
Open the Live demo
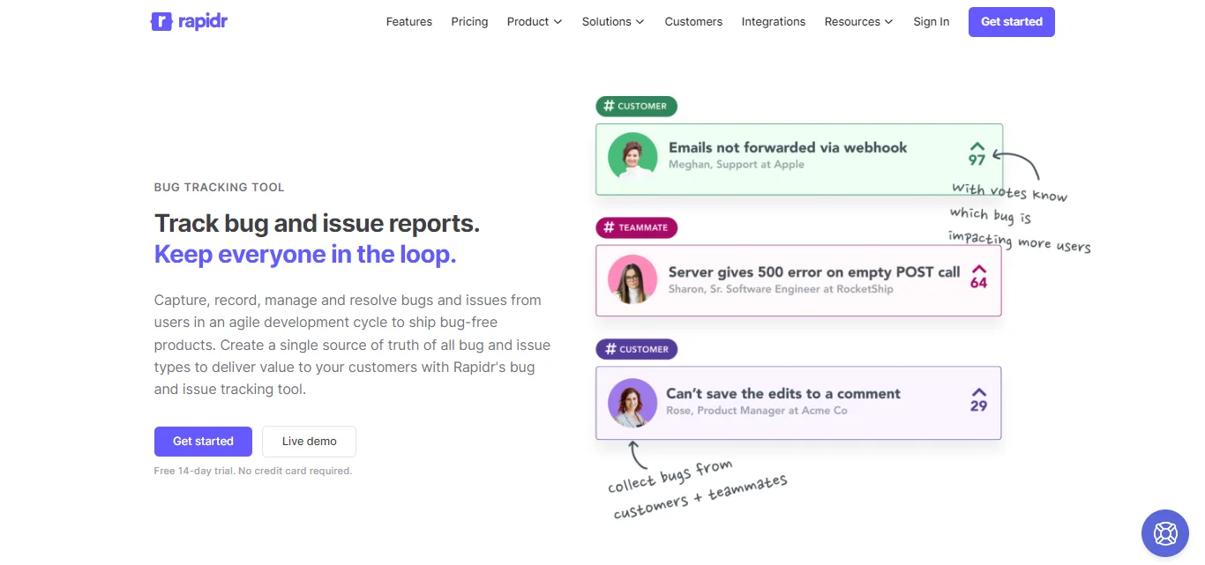point(309,442)
